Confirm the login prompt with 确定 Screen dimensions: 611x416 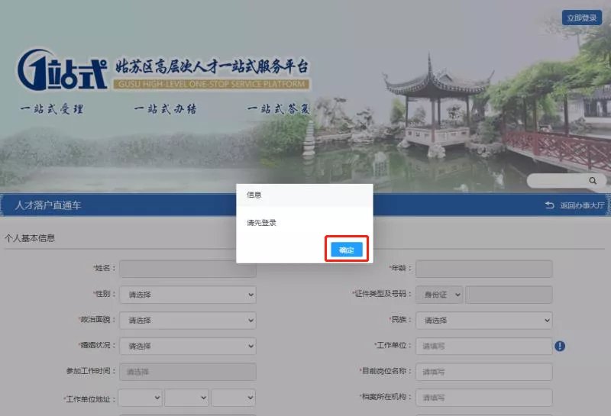tap(347, 250)
